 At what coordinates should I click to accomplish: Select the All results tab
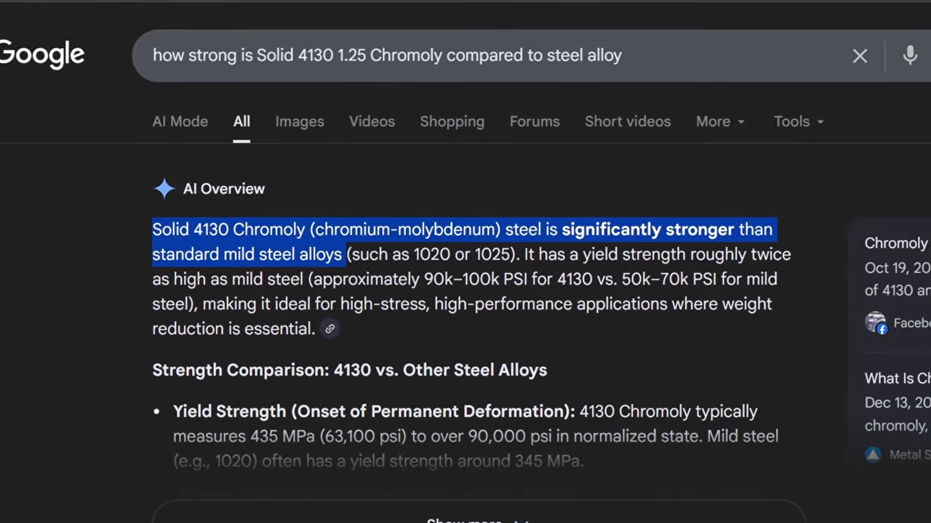241,121
